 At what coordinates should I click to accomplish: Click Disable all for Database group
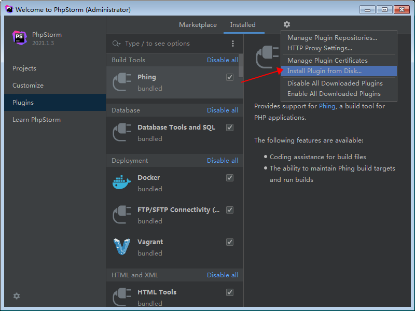pos(223,110)
